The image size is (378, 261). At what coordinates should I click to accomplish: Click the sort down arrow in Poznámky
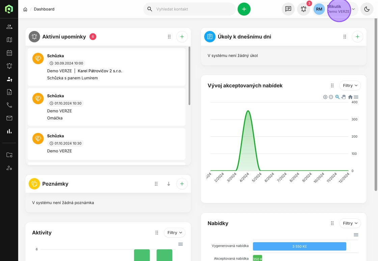pos(169,184)
